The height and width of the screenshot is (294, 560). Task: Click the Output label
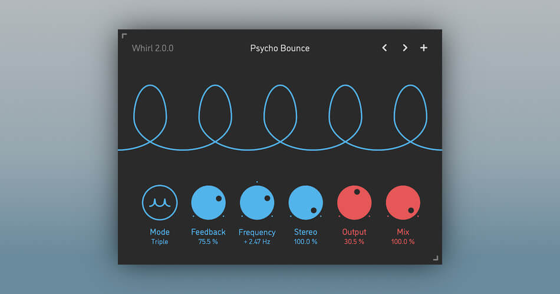click(x=354, y=232)
